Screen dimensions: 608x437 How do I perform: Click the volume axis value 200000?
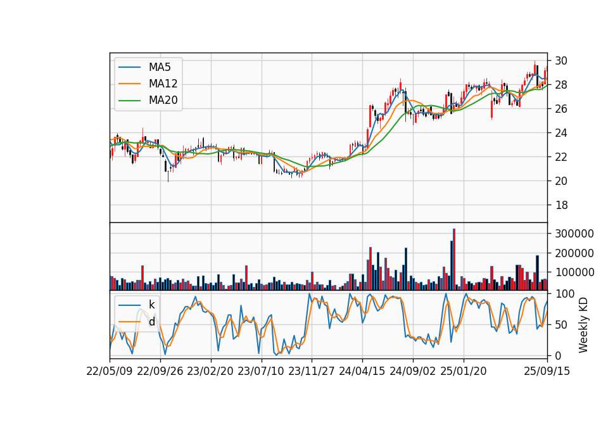[574, 253]
